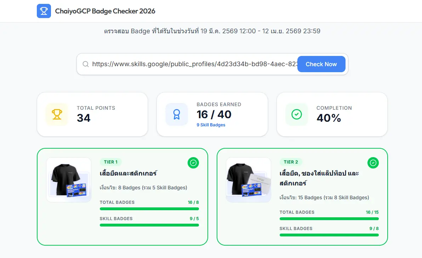Click the yellow trophy Total Points icon
Viewport: 422px width, 258px height.
pyautogui.click(x=57, y=114)
